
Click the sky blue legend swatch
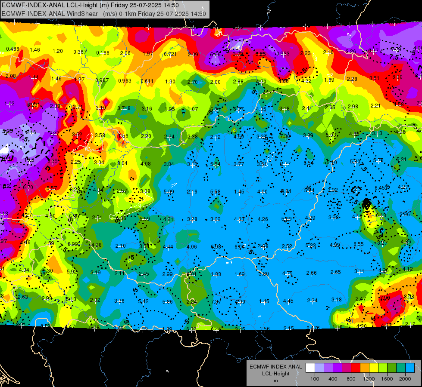pos(410,368)
